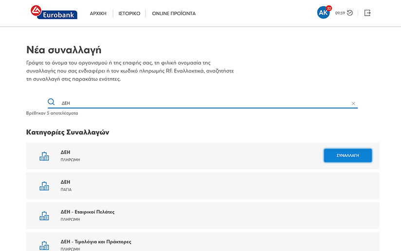Select the ΔΕΗ ΠΛΗΡΩΜΗ row title
Image resolution: width=401 pixels, height=251 pixels.
(x=66, y=152)
